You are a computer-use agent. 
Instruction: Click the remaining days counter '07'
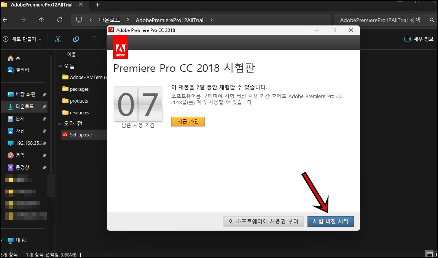(138, 104)
